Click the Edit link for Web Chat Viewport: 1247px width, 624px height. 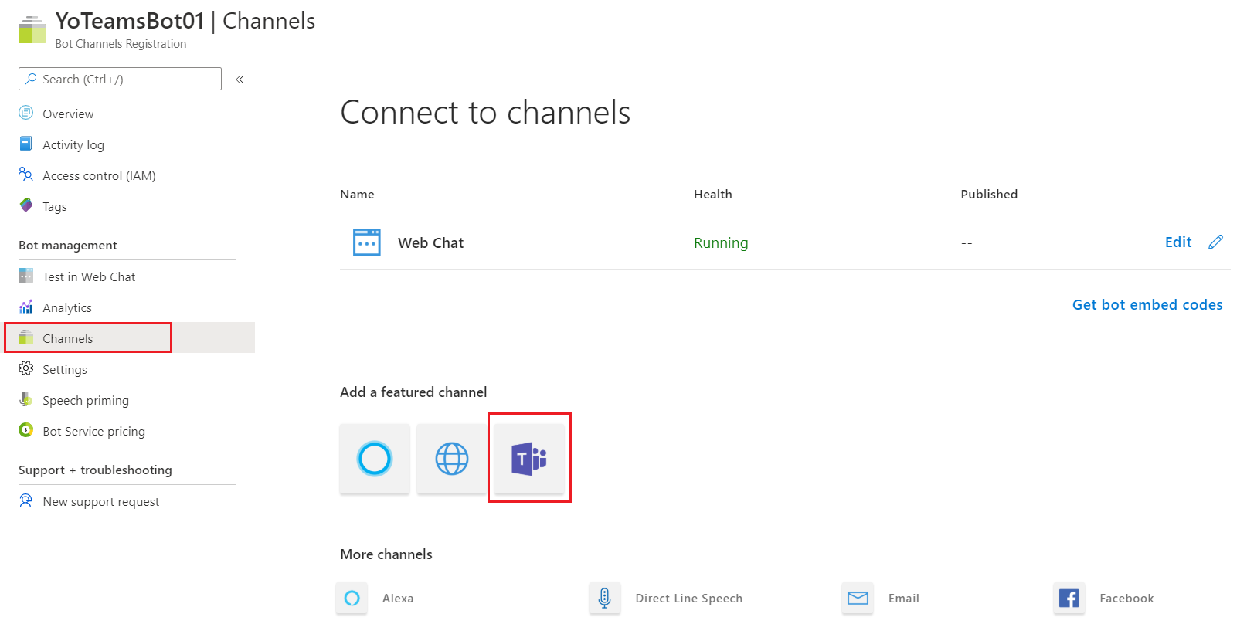pos(1177,242)
